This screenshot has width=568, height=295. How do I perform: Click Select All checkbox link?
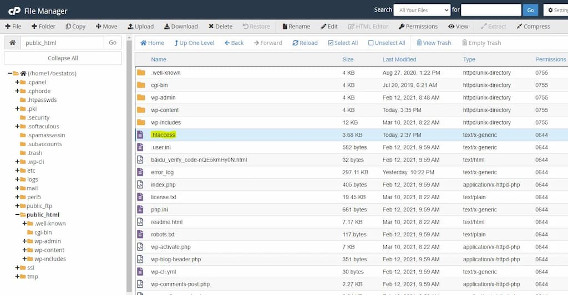(x=343, y=43)
